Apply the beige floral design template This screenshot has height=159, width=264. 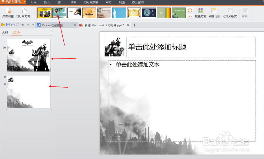pyautogui.click(x=104, y=13)
